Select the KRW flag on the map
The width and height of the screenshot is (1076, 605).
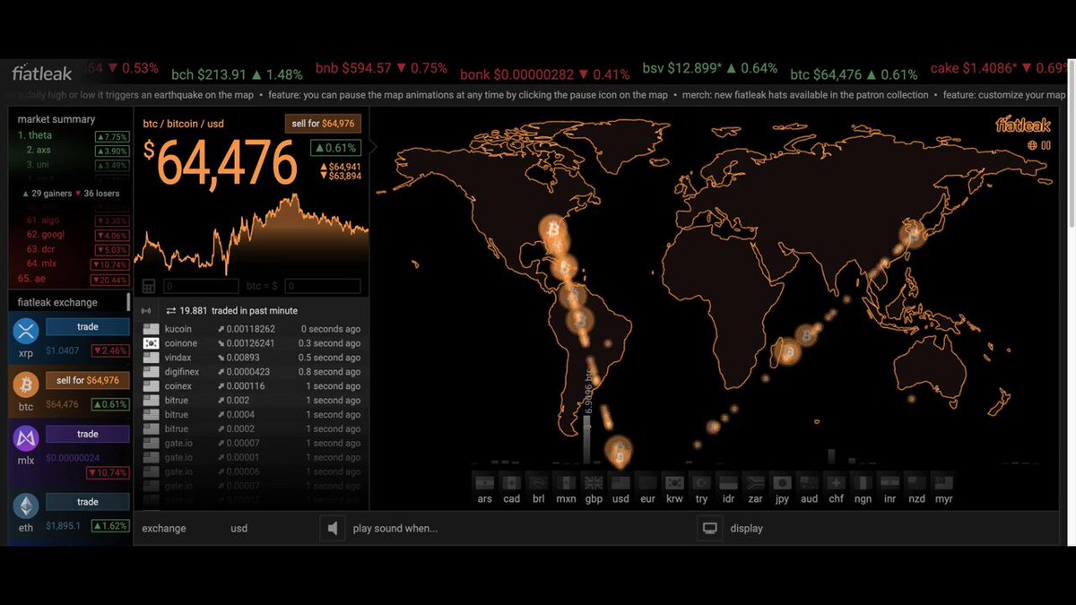tap(674, 482)
